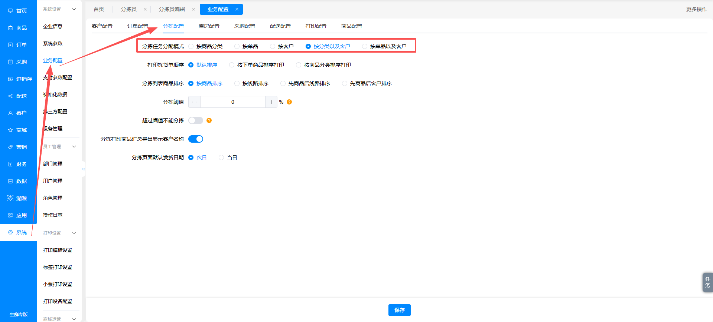Click the 分拣阈值 number input field
The image size is (713, 322).
coord(233,102)
